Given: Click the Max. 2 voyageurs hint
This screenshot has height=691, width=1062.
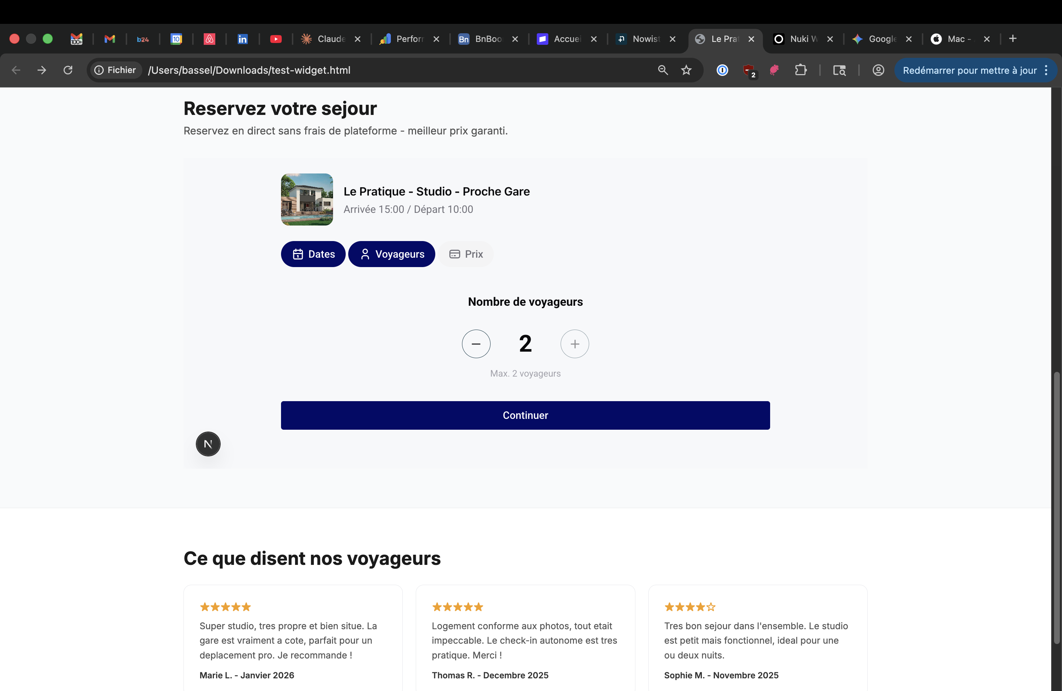Looking at the screenshot, I should coord(525,373).
